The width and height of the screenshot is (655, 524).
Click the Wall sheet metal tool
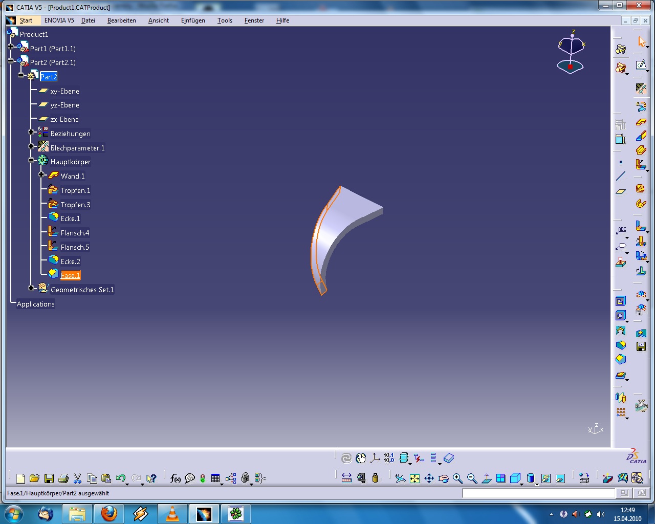pos(641,122)
